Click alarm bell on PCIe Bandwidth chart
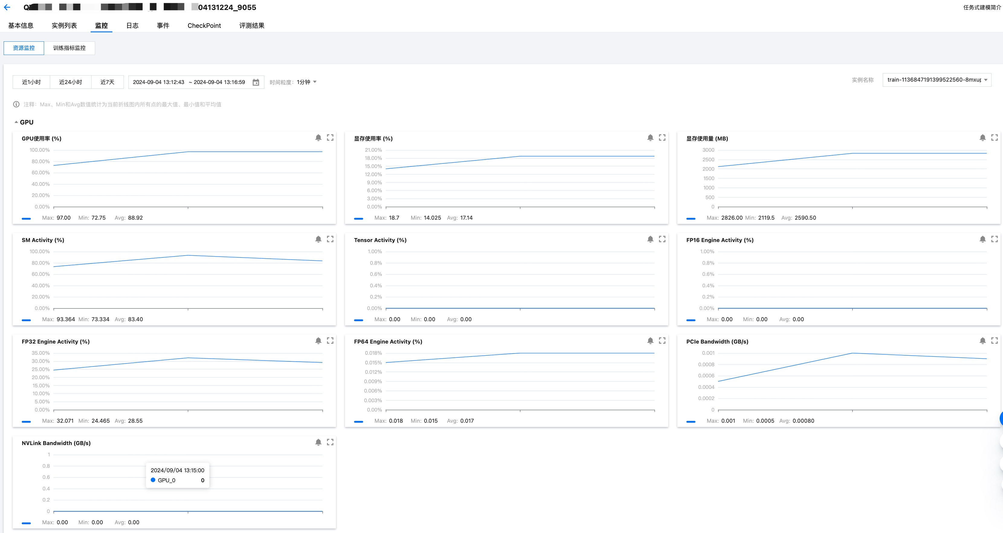Image resolution: width=1003 pixels, height=533 pixels. [982, 341]
